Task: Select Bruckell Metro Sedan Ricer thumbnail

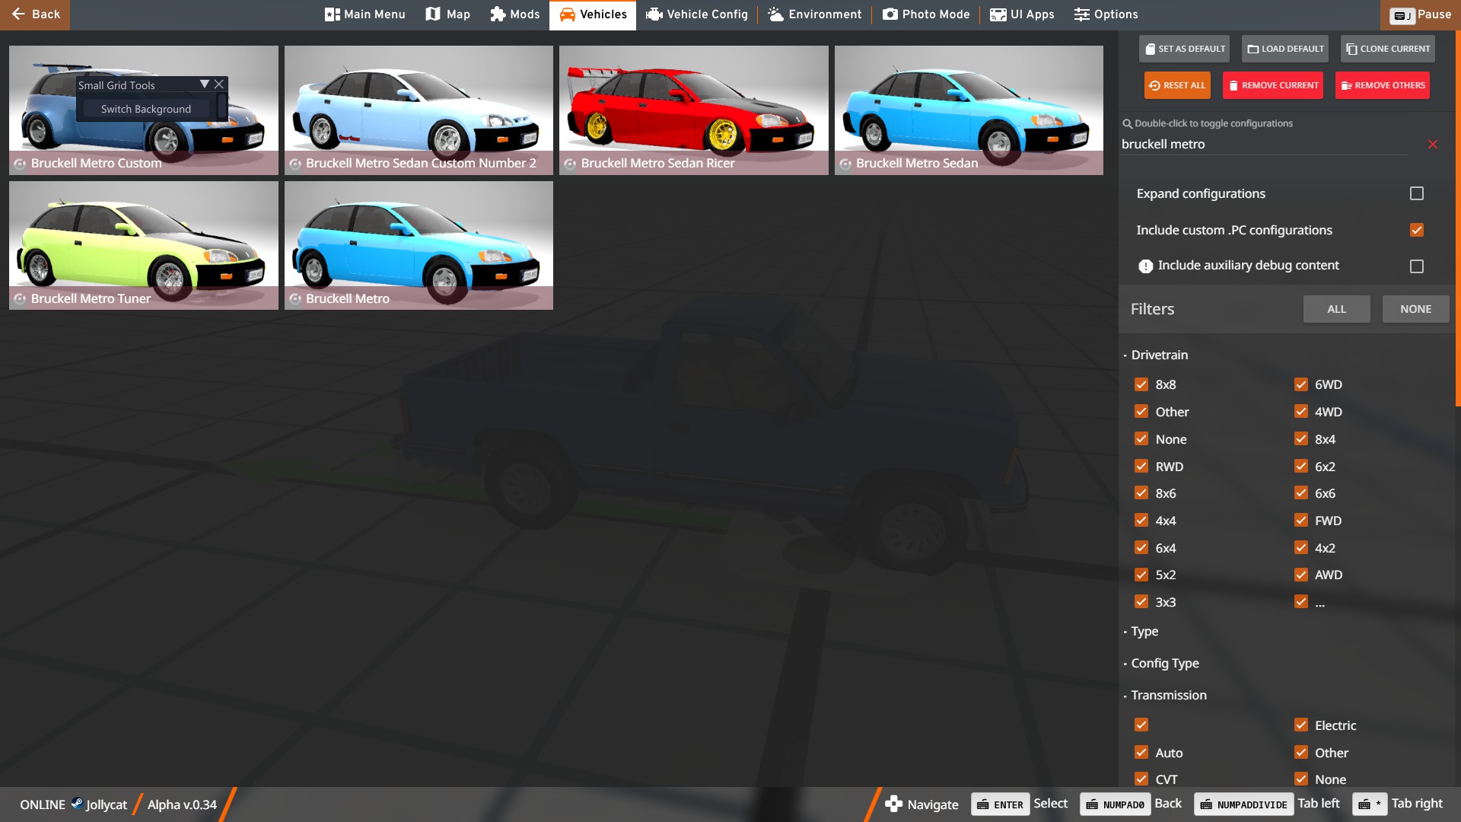Action: click(x=693, y=110)
